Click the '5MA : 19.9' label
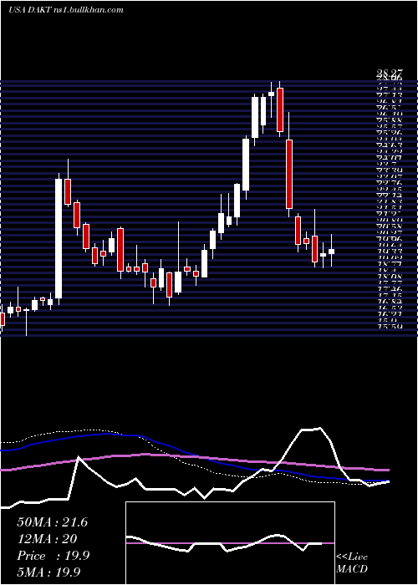Image resolution: width=418 pixels, height=585 pixels. (48, 572)
